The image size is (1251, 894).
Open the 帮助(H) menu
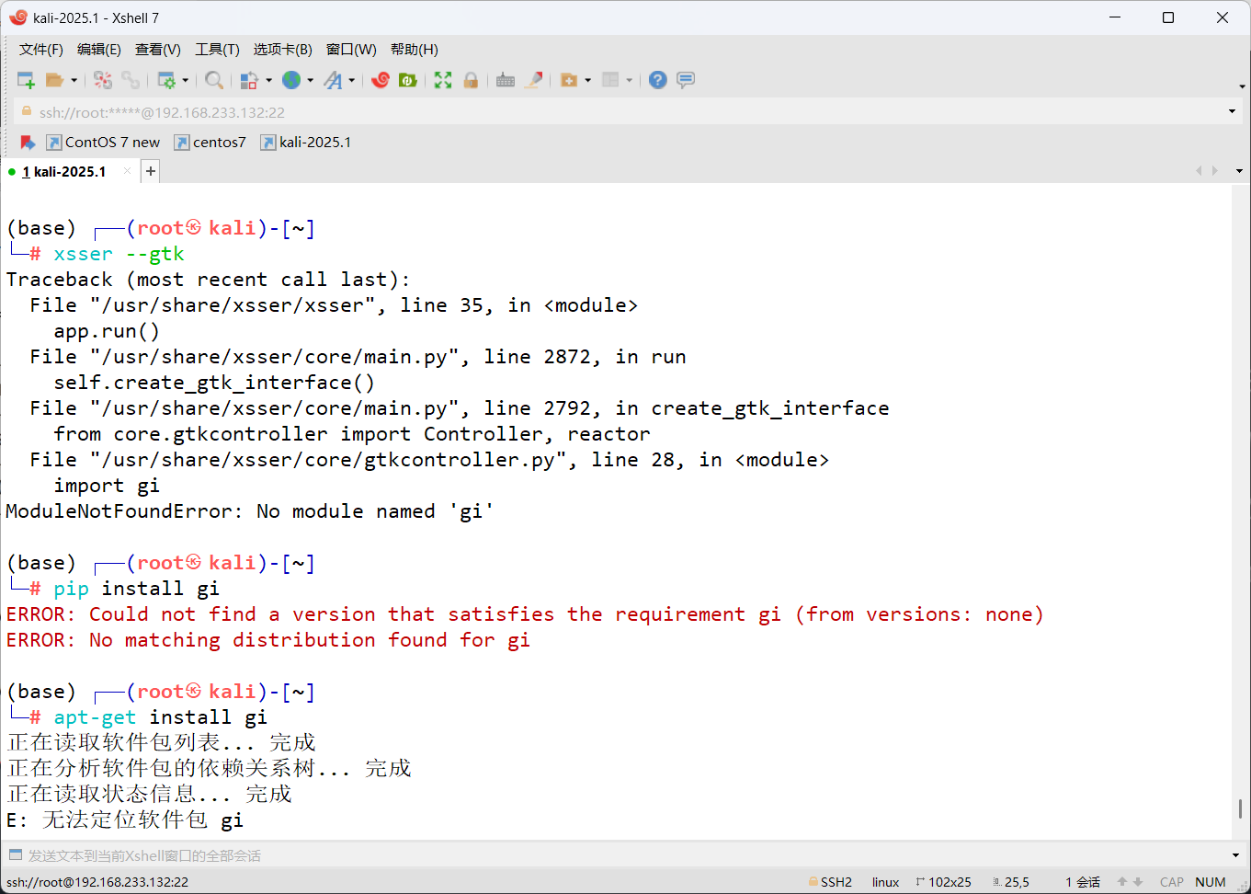pos(415,50)
